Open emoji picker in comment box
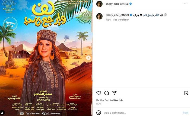The height and width of the screenshot is (116, 190). coord(99,113)
